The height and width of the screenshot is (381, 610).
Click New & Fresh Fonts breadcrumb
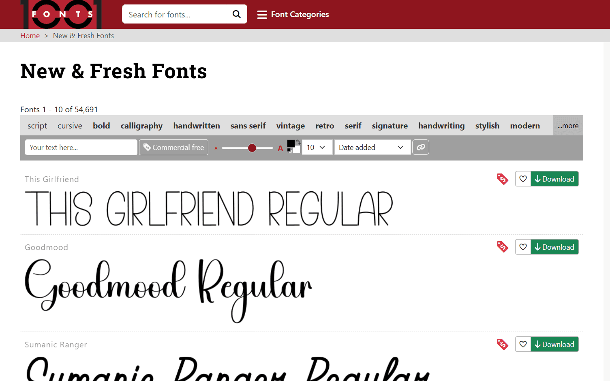[x=83, y=36]
